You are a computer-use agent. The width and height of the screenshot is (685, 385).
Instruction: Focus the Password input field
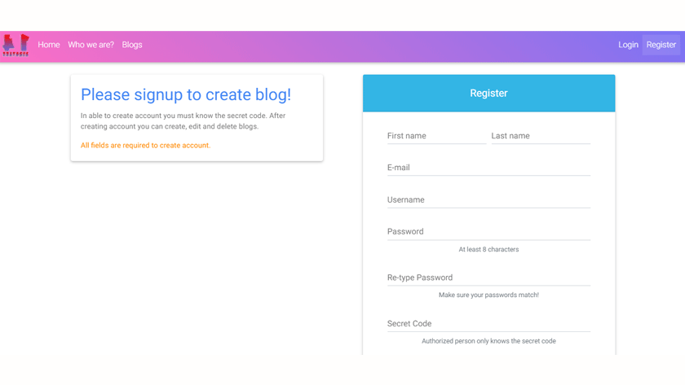click(488, 231)
